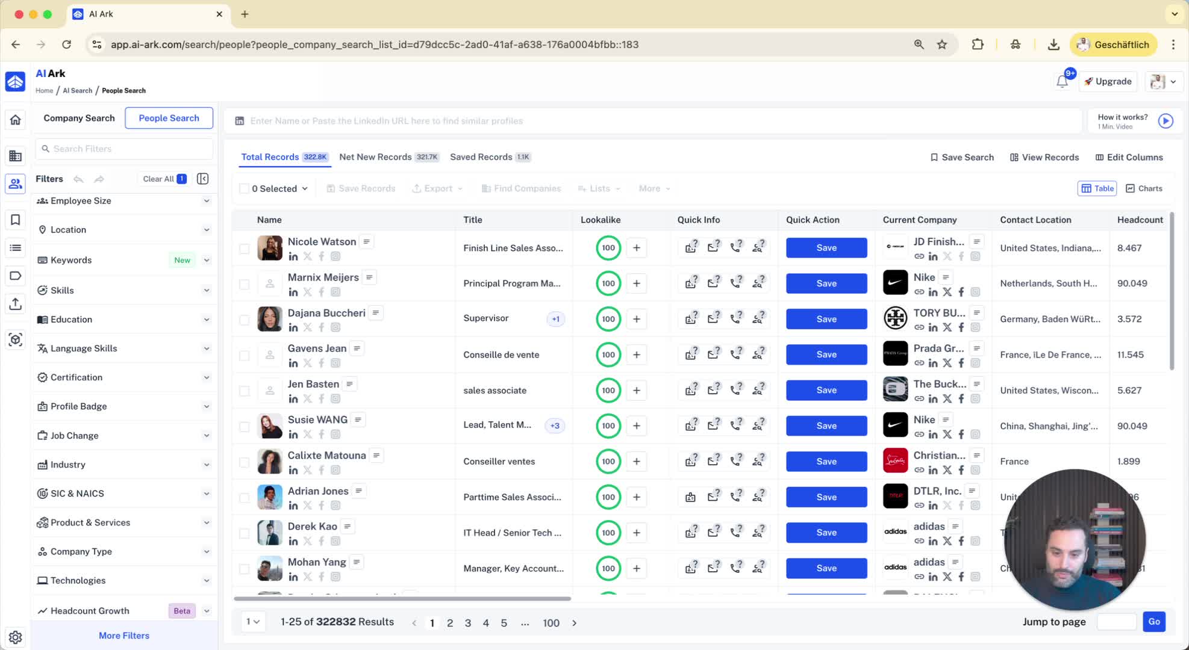Viewport: 1189px width, 650px height.
Task: Click the How it works play video icon
Action: [1166, 121]
